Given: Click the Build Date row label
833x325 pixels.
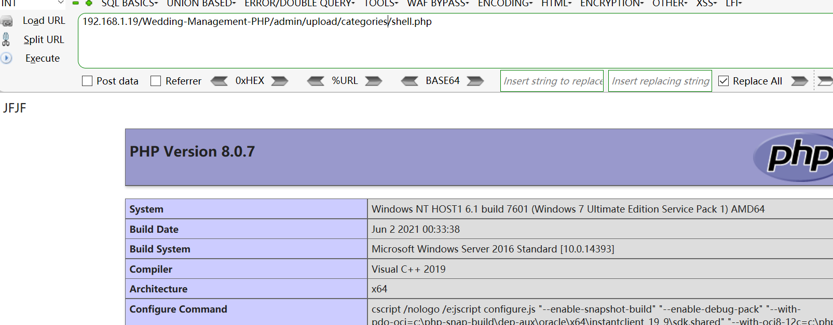Looking at the screenshot, I should pos(154,229).
